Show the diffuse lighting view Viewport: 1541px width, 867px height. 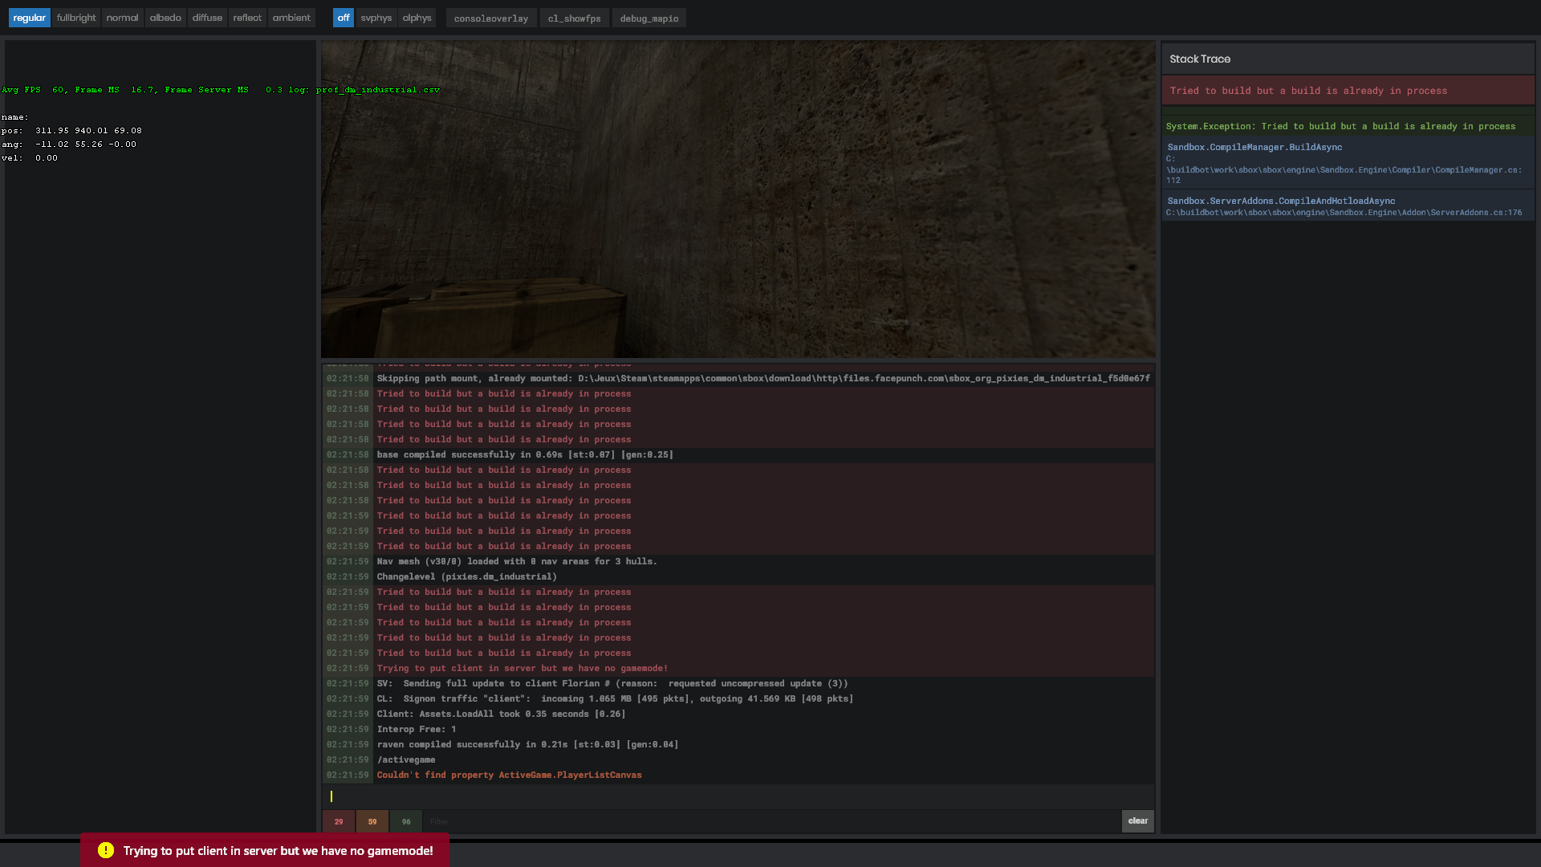click(x=207, y=17)
